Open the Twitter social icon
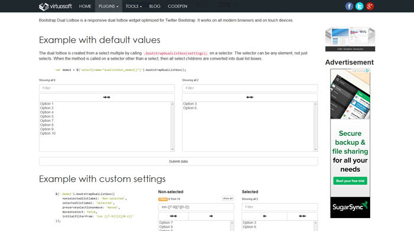414x231 pixels. (360, 6)
